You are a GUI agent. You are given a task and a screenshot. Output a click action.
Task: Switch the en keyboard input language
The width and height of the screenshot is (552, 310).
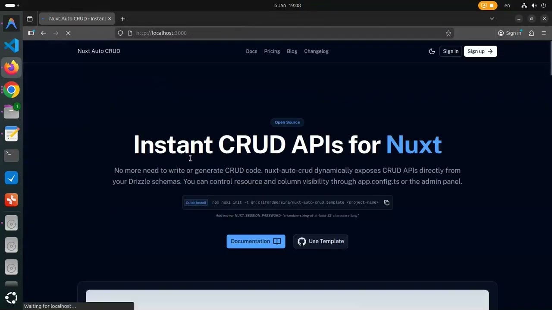coord(507,6)
